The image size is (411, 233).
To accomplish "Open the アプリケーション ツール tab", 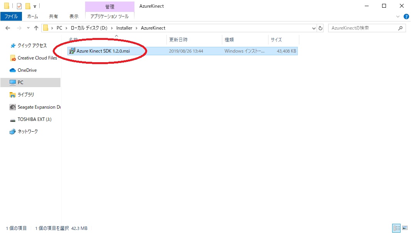I will [x=109, y=16].
